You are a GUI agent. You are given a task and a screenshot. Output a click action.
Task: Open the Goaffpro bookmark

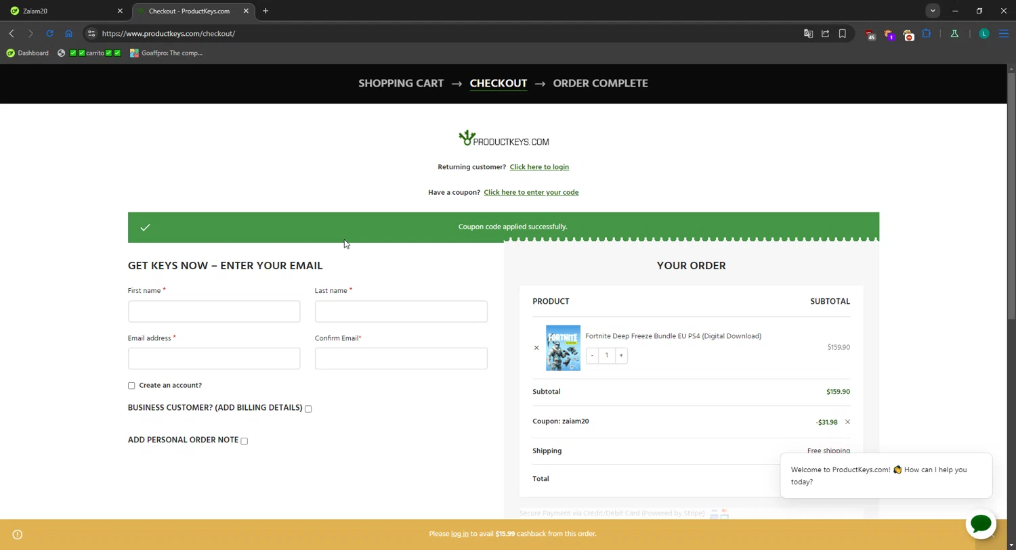tap(167, 53)
